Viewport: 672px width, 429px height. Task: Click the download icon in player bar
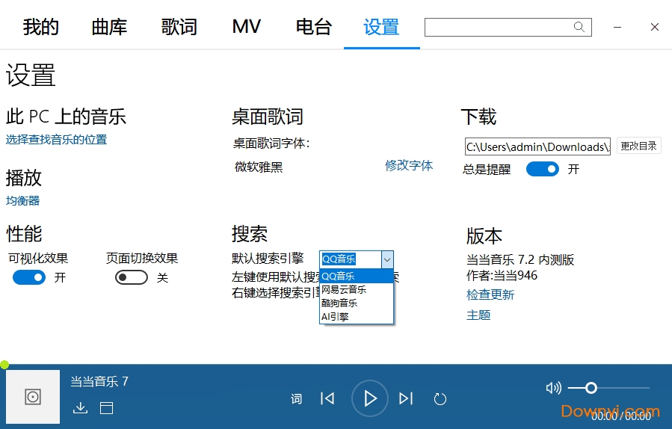(80, 407)
